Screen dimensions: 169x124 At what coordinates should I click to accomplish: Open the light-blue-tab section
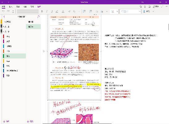click(14, 46)
